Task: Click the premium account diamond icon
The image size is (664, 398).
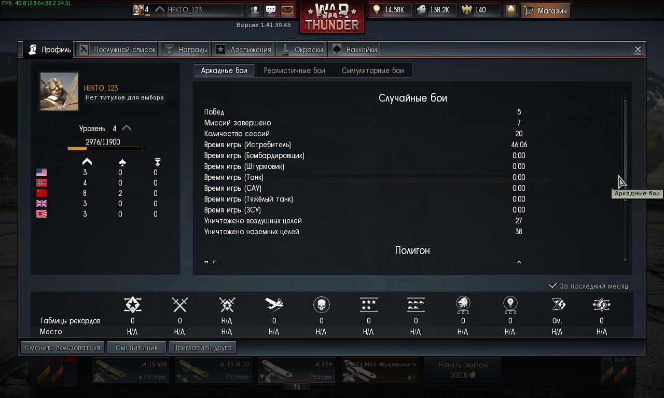Action: point(511,10)
